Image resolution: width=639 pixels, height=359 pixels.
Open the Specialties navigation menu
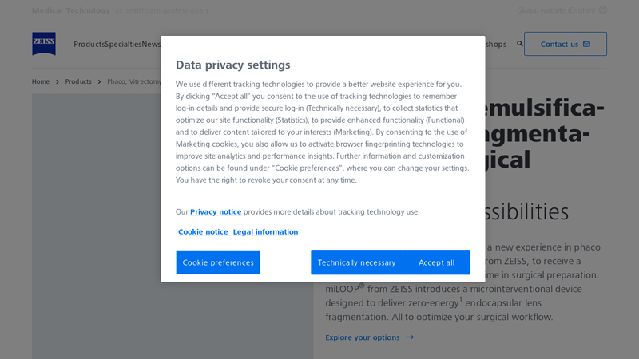point(123,45)
